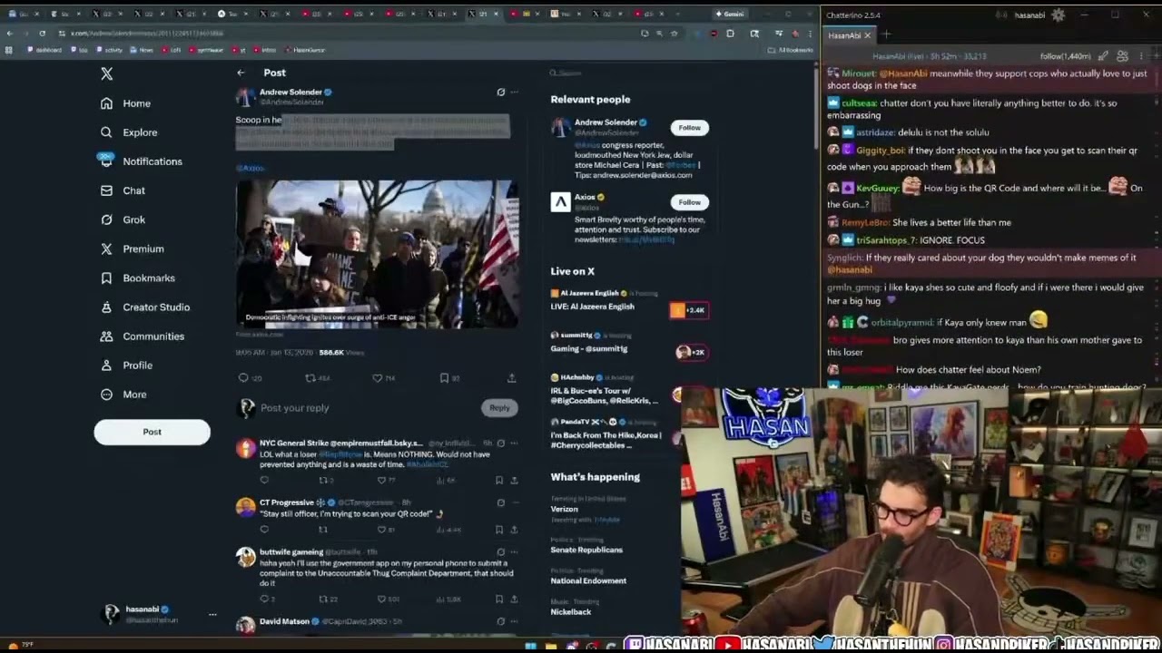The height and width of the screenshot is (653, 1162).
Task: Repost the main Andrew Solender post
Action: (x=310, y=378)
